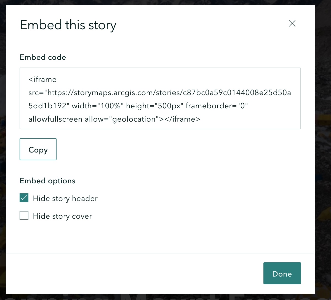Click the Embed code section label
Viewport: 331px width, 300px height.
pos(42,57)
